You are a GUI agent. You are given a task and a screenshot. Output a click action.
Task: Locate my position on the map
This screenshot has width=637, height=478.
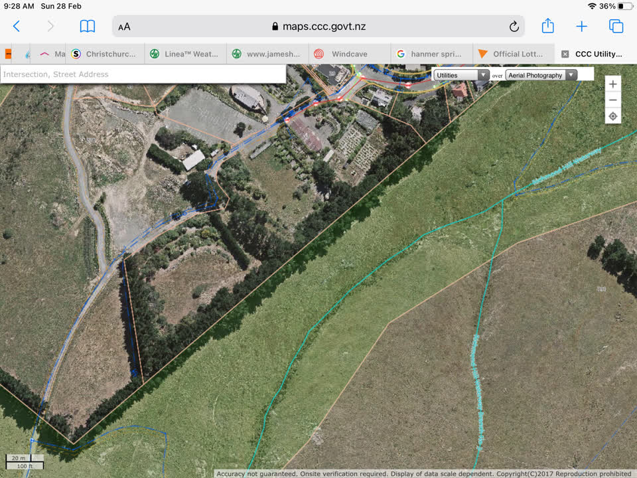(x=612, y=116)
